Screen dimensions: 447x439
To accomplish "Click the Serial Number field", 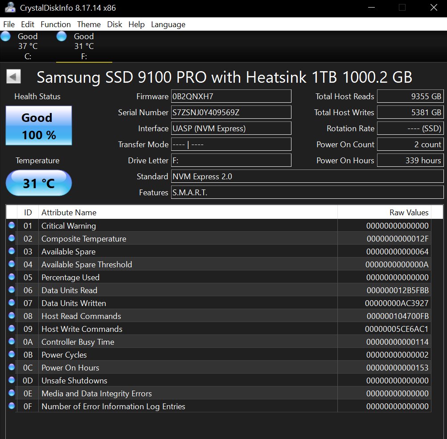I will 231,113.
